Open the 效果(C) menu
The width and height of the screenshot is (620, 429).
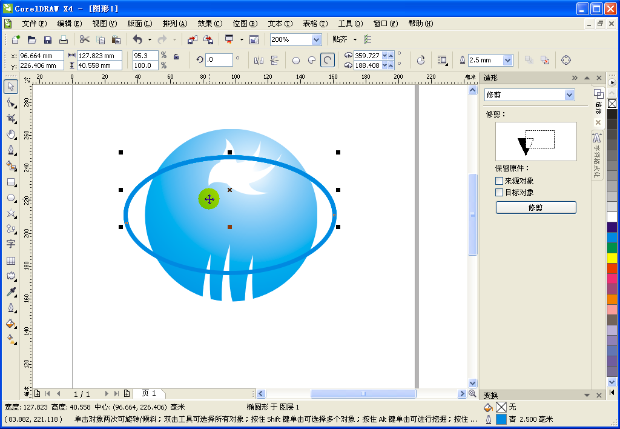pos(210,24)
